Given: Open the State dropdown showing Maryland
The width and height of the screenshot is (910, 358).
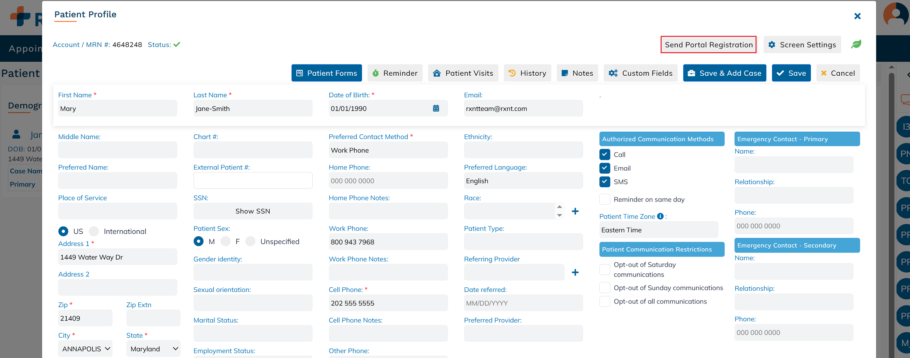Looking at the screenshot, I should coord(153,349).
